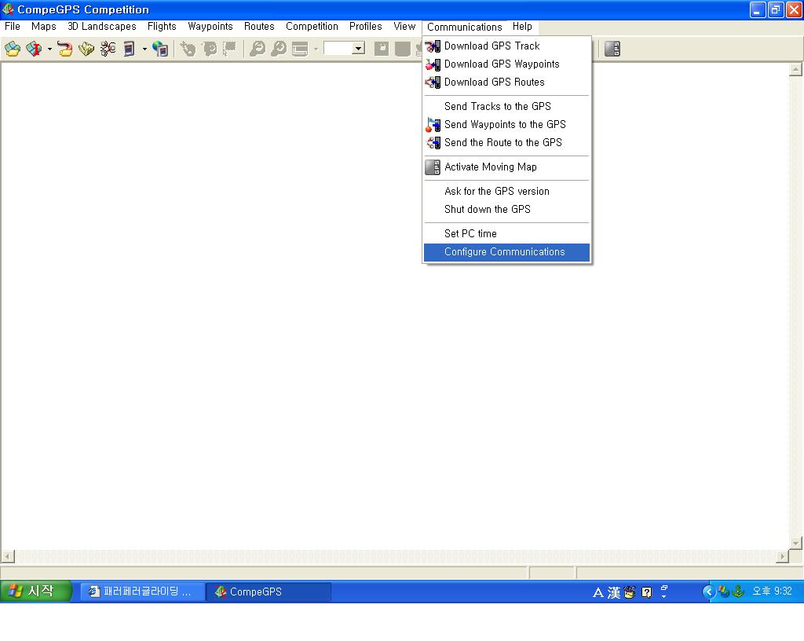804x641 pixels.
Task: Open the Profiles menu
Action: (x=366, y=27)
